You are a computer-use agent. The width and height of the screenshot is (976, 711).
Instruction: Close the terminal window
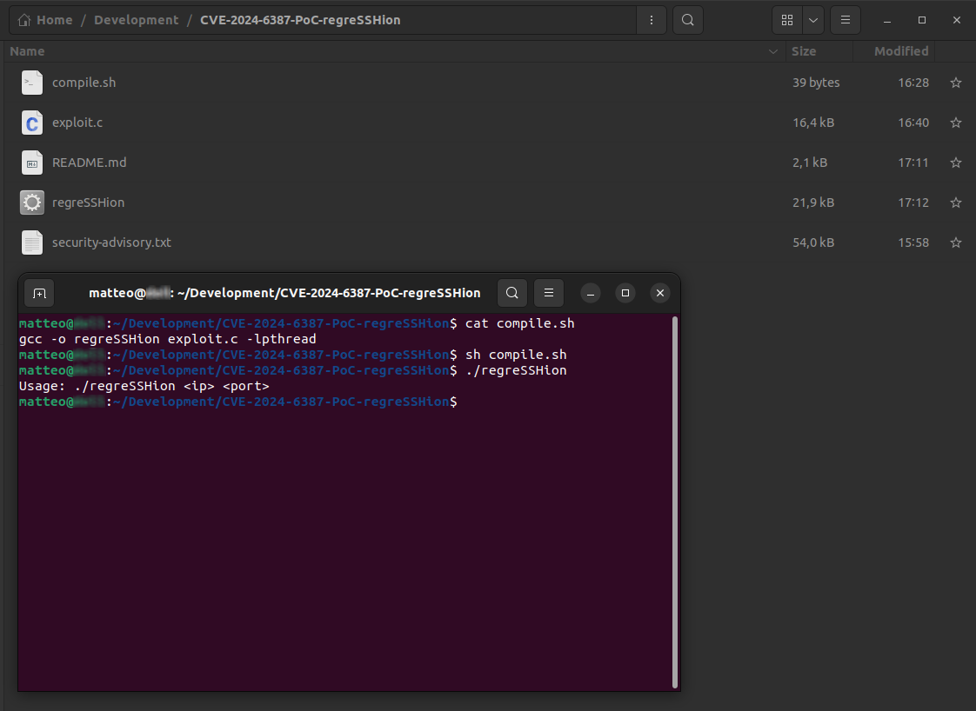pyautogui.click(x=660, y=293)
